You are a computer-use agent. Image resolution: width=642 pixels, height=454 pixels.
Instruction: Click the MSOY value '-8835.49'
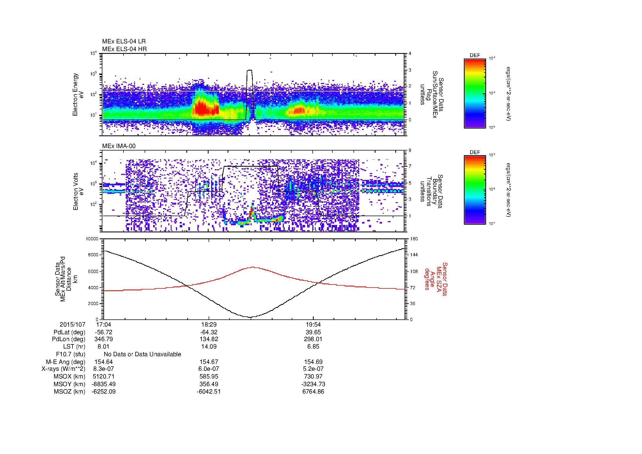[103, 384]
